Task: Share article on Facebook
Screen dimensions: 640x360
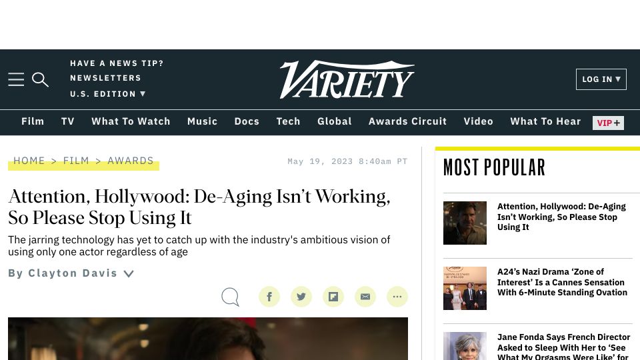Action: pyautogui.click(x=269, y=297)
